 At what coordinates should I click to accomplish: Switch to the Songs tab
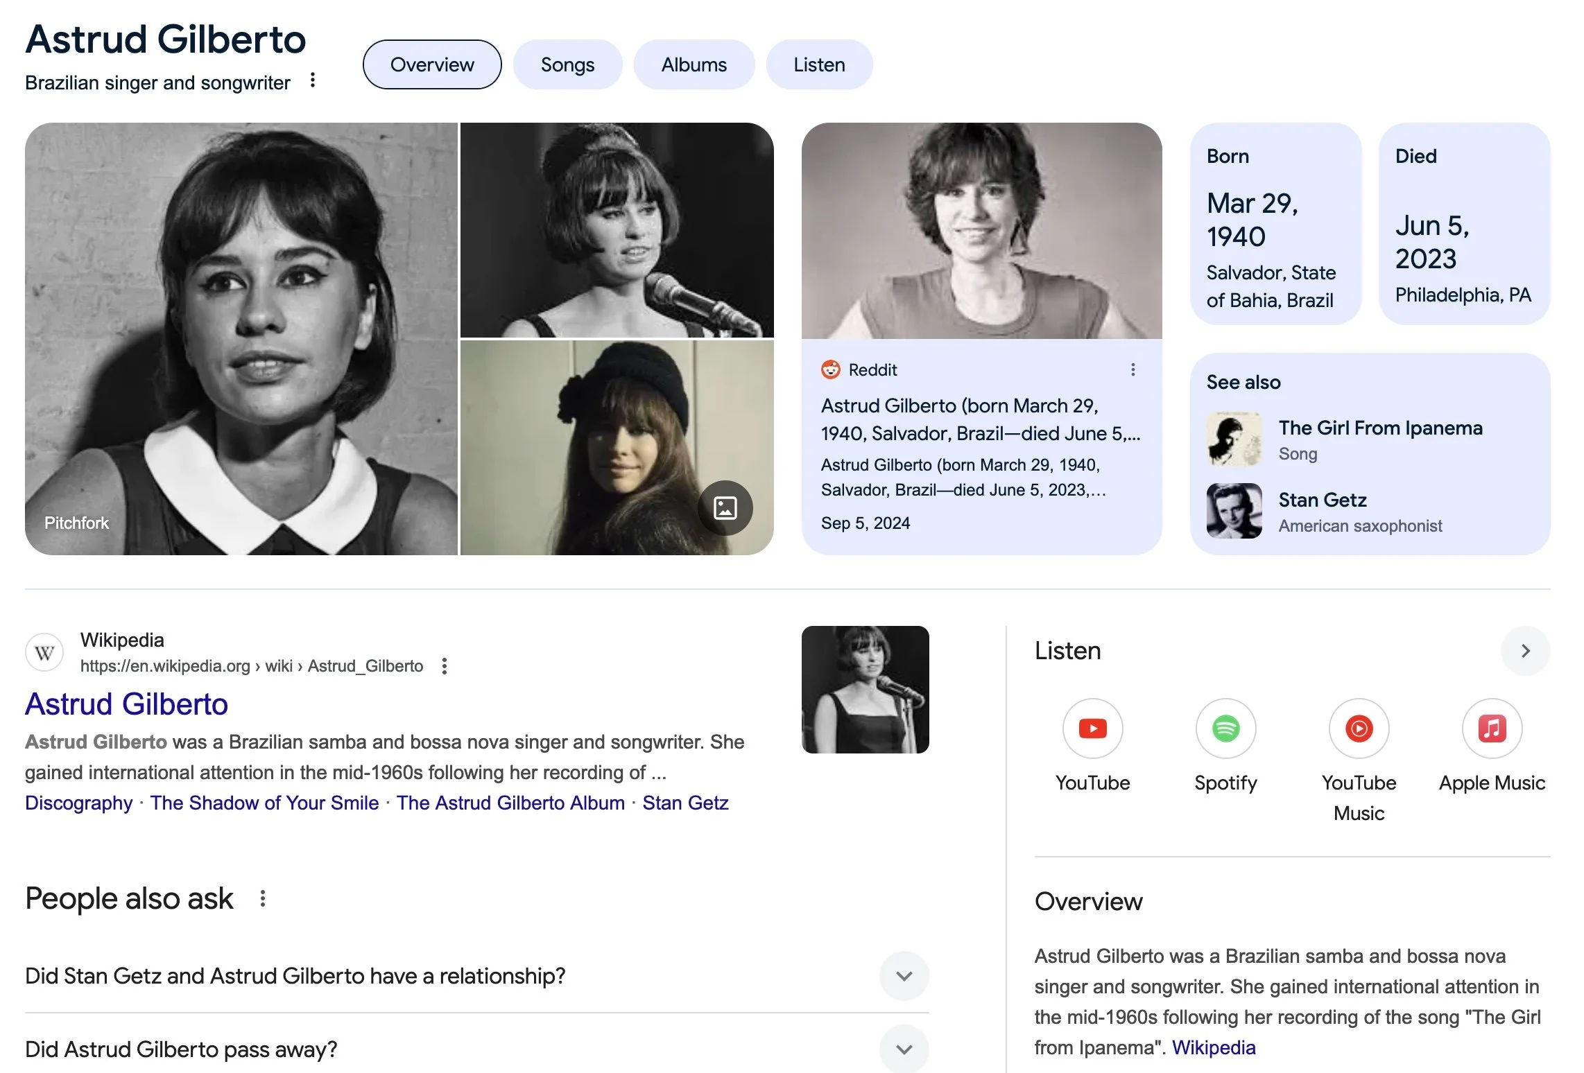pos(567,64)
